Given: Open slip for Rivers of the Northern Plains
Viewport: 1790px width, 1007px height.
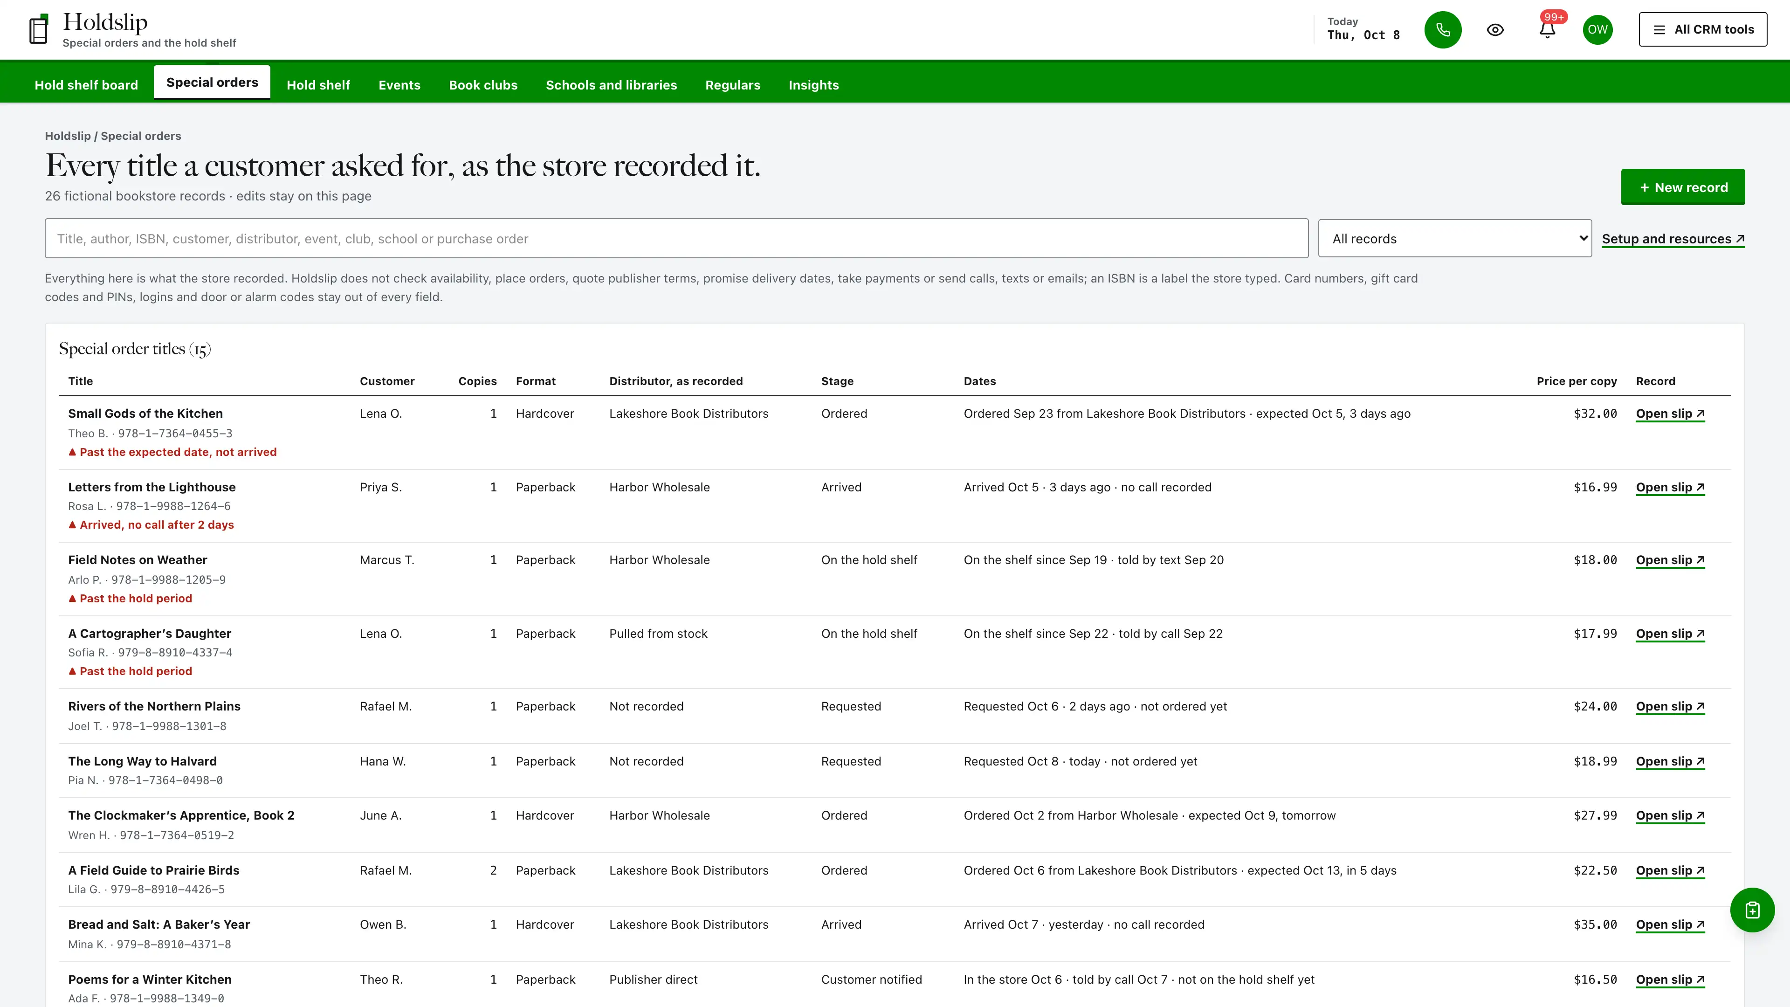Looking at the screenshot, I should 1670,707.
